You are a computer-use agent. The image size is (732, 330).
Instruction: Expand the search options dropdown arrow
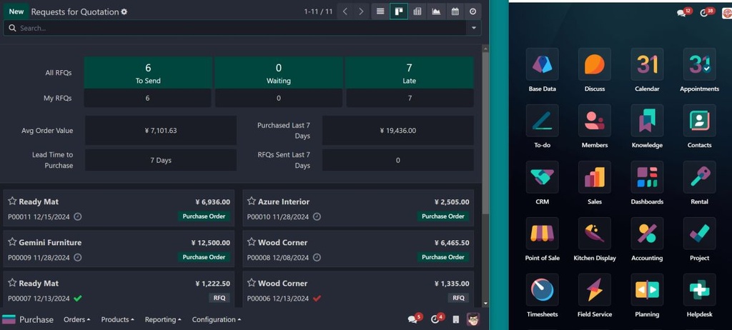point(473,28)
